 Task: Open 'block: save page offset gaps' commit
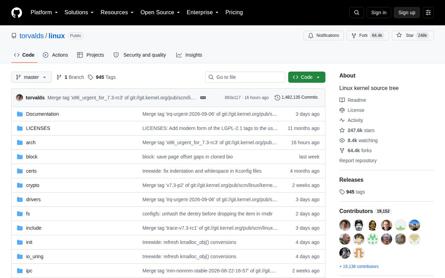point(188,157)
